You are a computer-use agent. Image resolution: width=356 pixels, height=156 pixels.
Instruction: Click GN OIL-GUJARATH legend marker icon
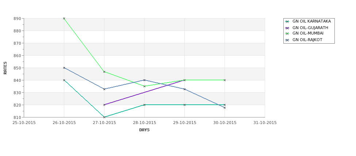[287, 28]
